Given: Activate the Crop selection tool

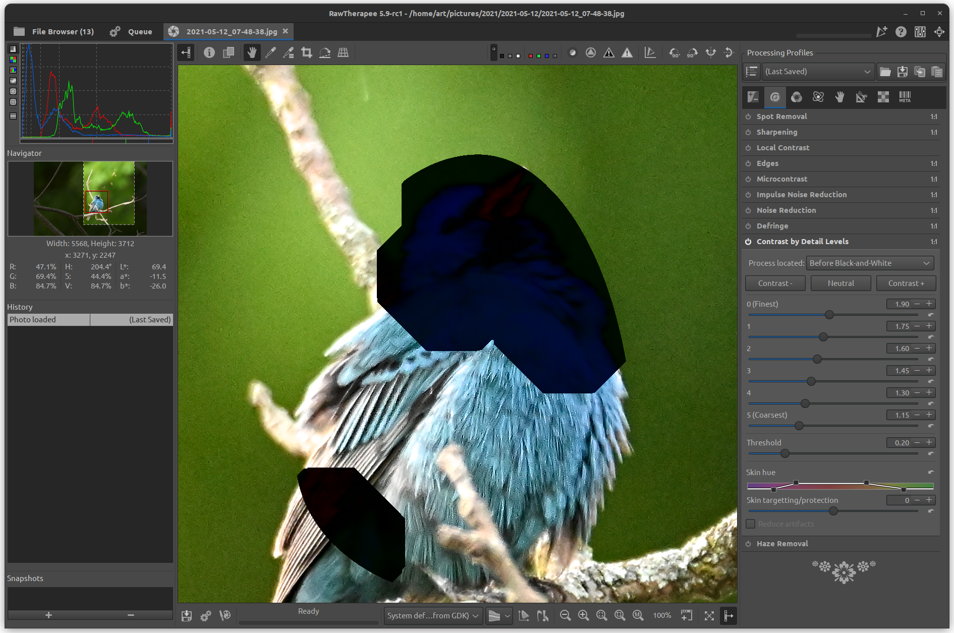Looking at the screenshot, I should tap(306, 52).
